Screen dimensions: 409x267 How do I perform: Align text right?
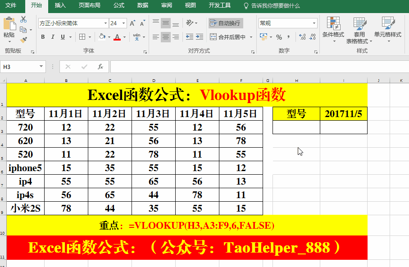(176, 37)
